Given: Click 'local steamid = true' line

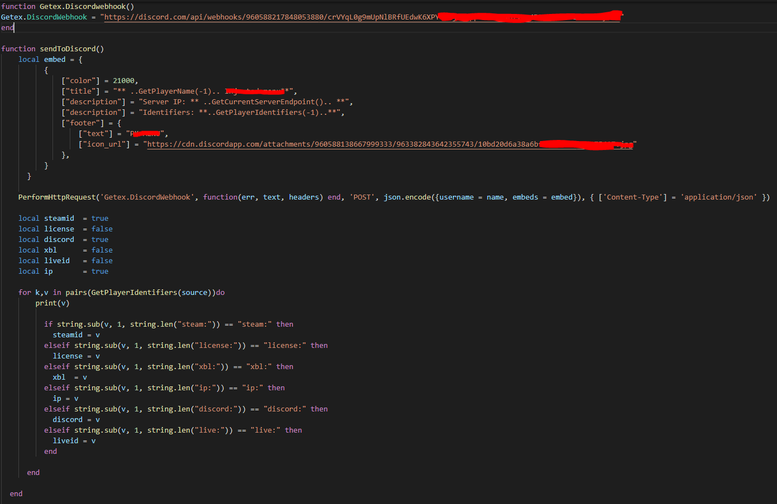Looking at the screenshot, I should click(64, 219).
